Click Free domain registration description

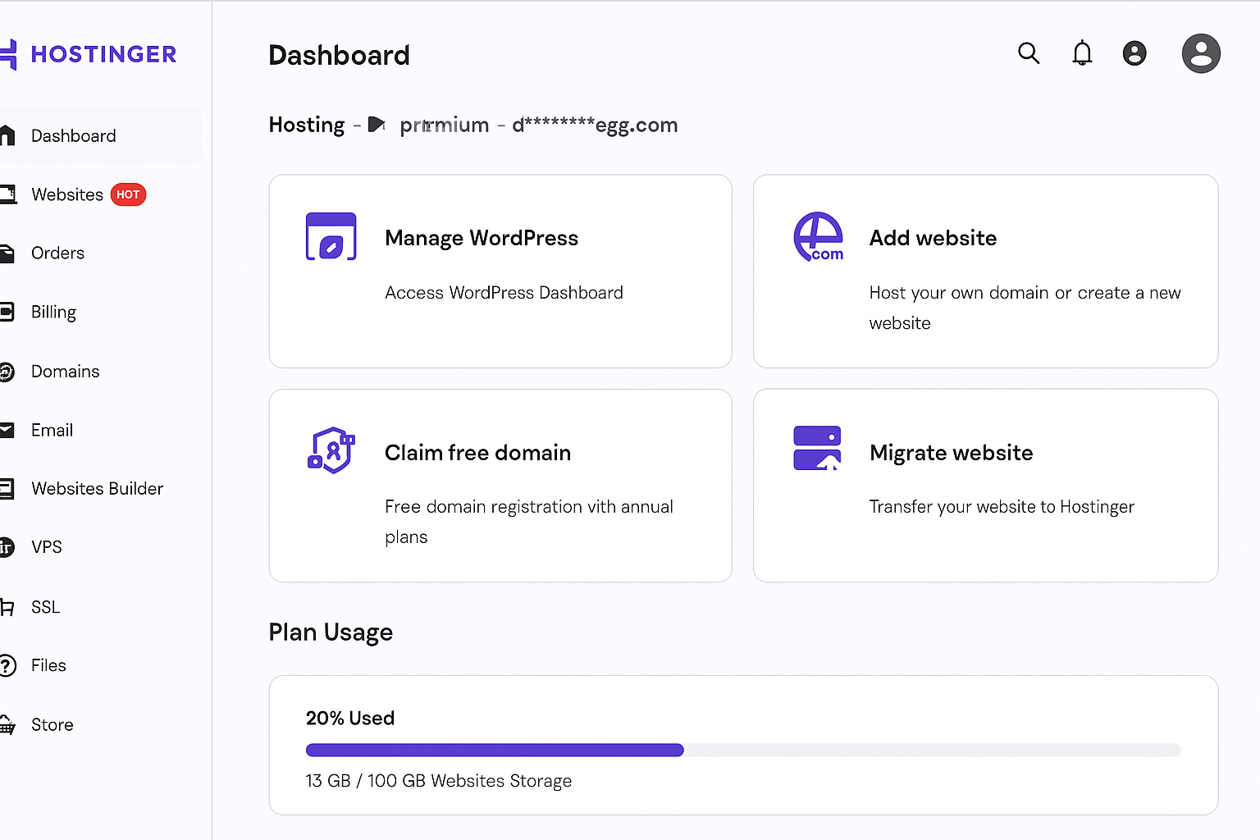[x=529, y=522]
